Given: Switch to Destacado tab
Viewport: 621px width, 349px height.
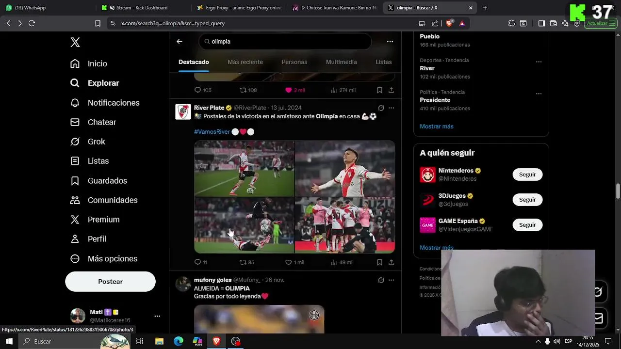Looking at the screenshot, I should 194,62.
